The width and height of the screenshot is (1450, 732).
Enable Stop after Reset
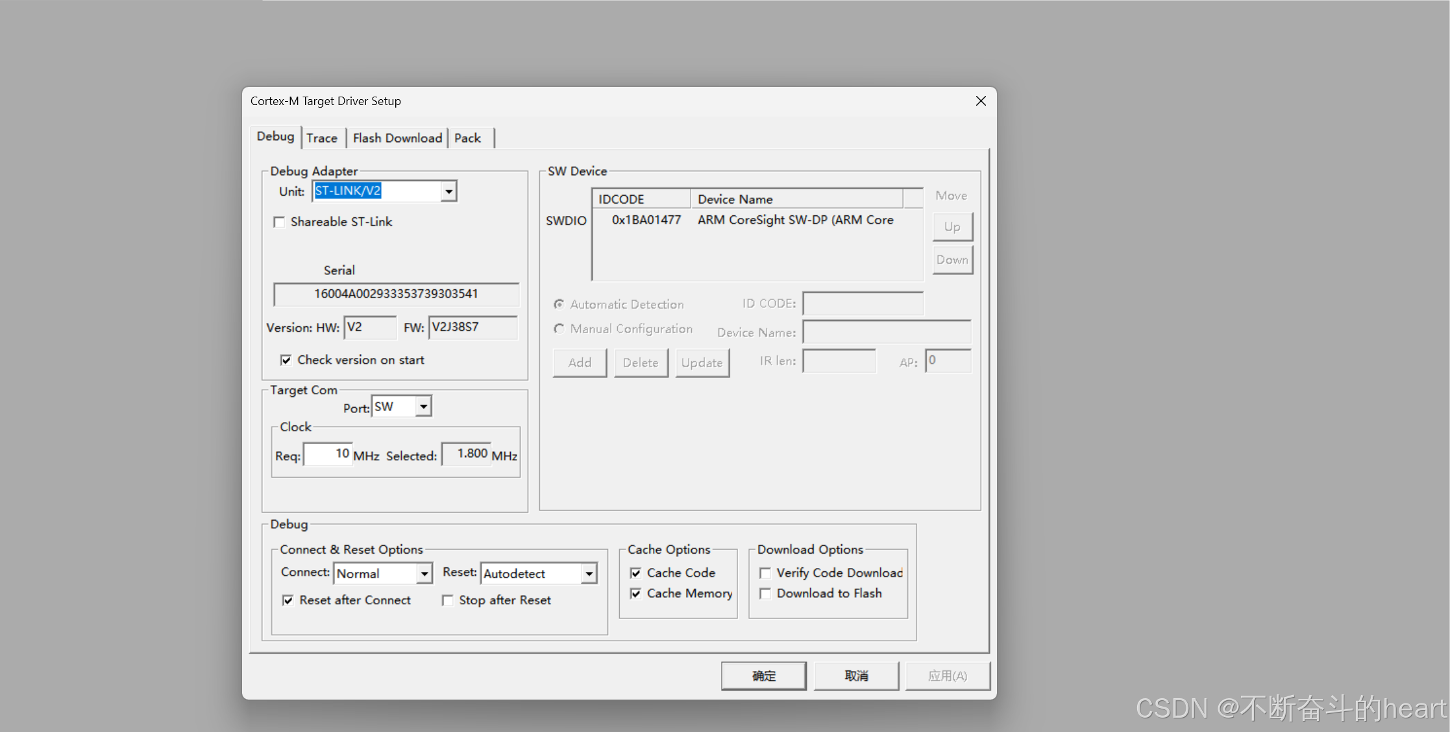coord(447,600)
